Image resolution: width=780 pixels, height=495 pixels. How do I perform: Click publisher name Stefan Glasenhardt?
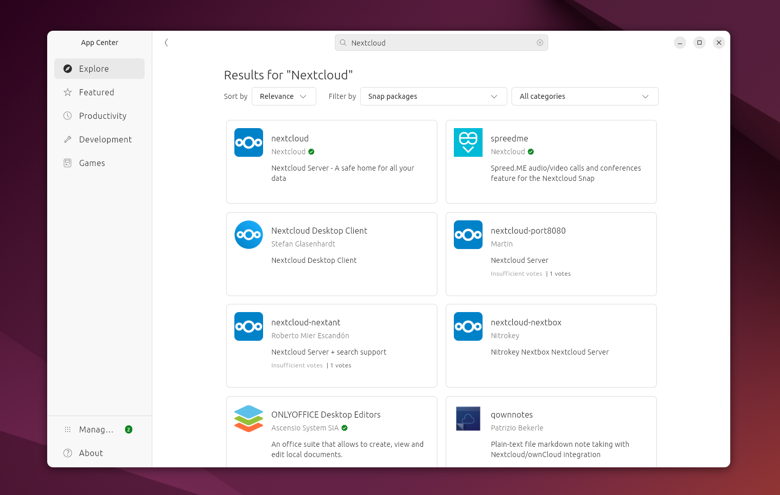(303, 244)
